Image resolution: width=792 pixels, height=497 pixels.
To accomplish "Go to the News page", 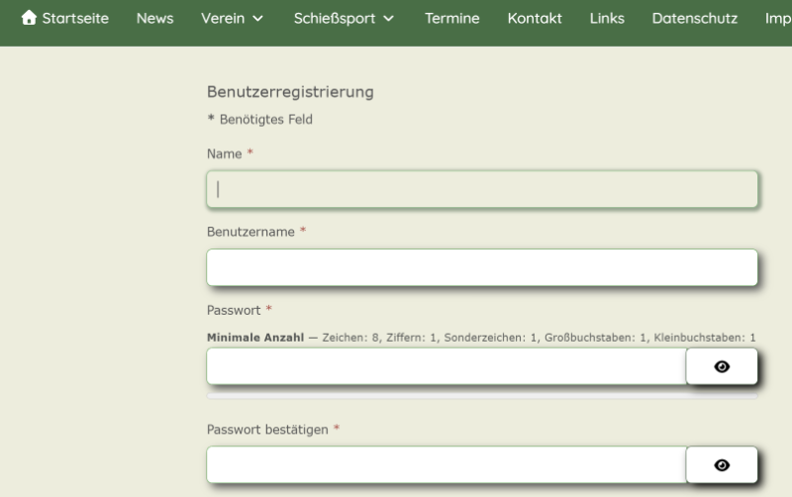I will tap(154, 18).
